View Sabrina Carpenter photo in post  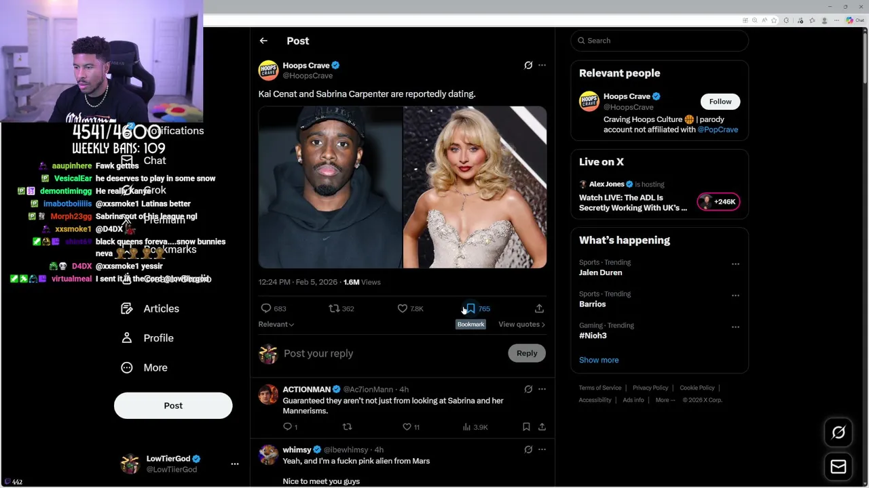click(475, 187)
